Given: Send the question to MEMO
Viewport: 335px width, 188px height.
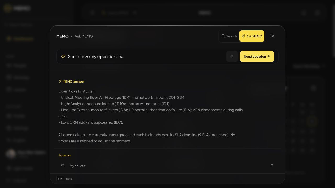Looking at the screenshot, I should tap(257, 56).
